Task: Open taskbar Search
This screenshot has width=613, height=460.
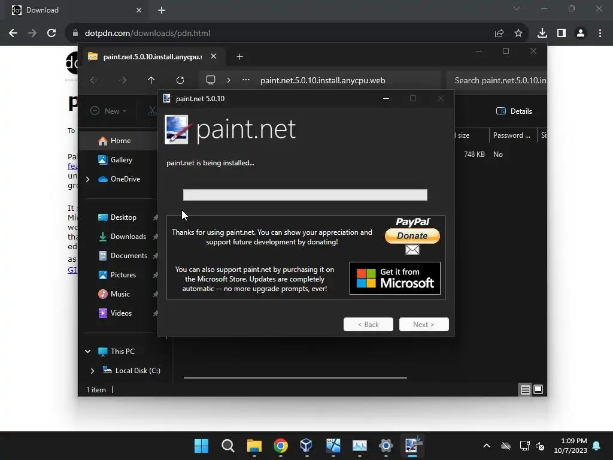Action: (228, 446)
